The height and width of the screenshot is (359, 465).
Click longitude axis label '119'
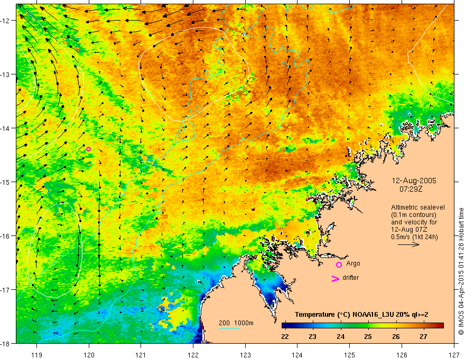coord(37,355)
